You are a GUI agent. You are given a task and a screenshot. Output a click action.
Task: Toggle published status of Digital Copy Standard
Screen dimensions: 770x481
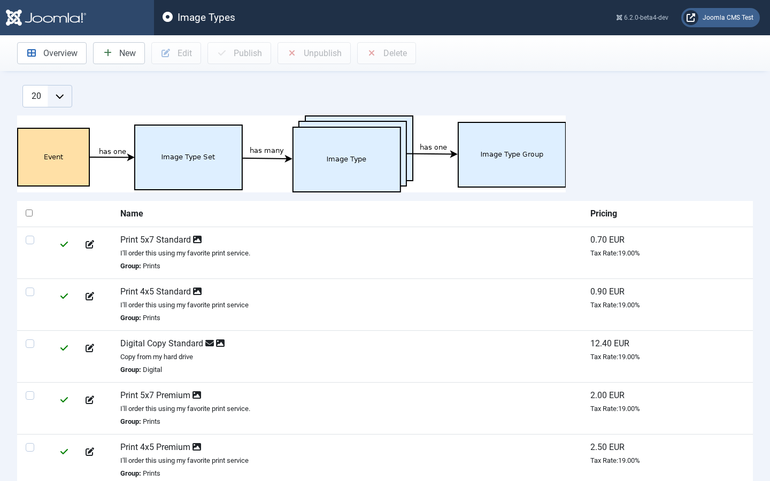pyautogui.click(x=64, y=348)
